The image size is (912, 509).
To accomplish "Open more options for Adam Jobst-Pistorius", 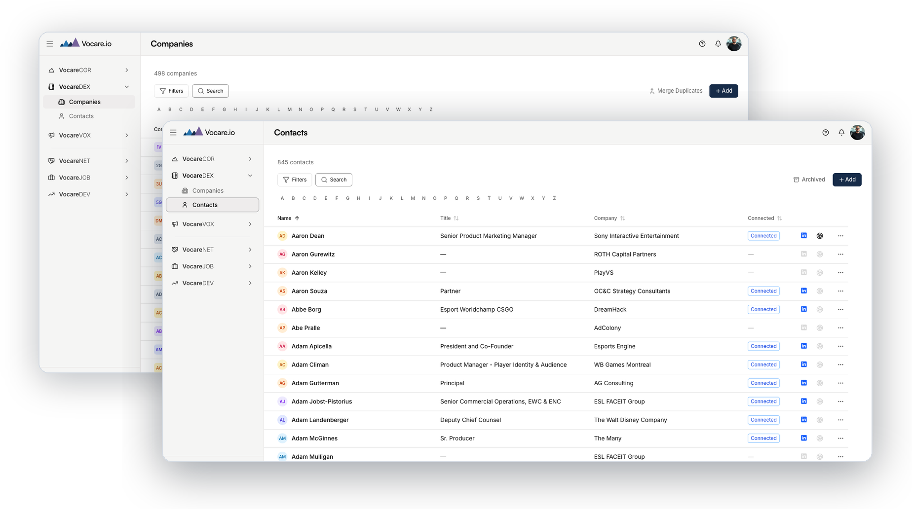I will 840,401.
